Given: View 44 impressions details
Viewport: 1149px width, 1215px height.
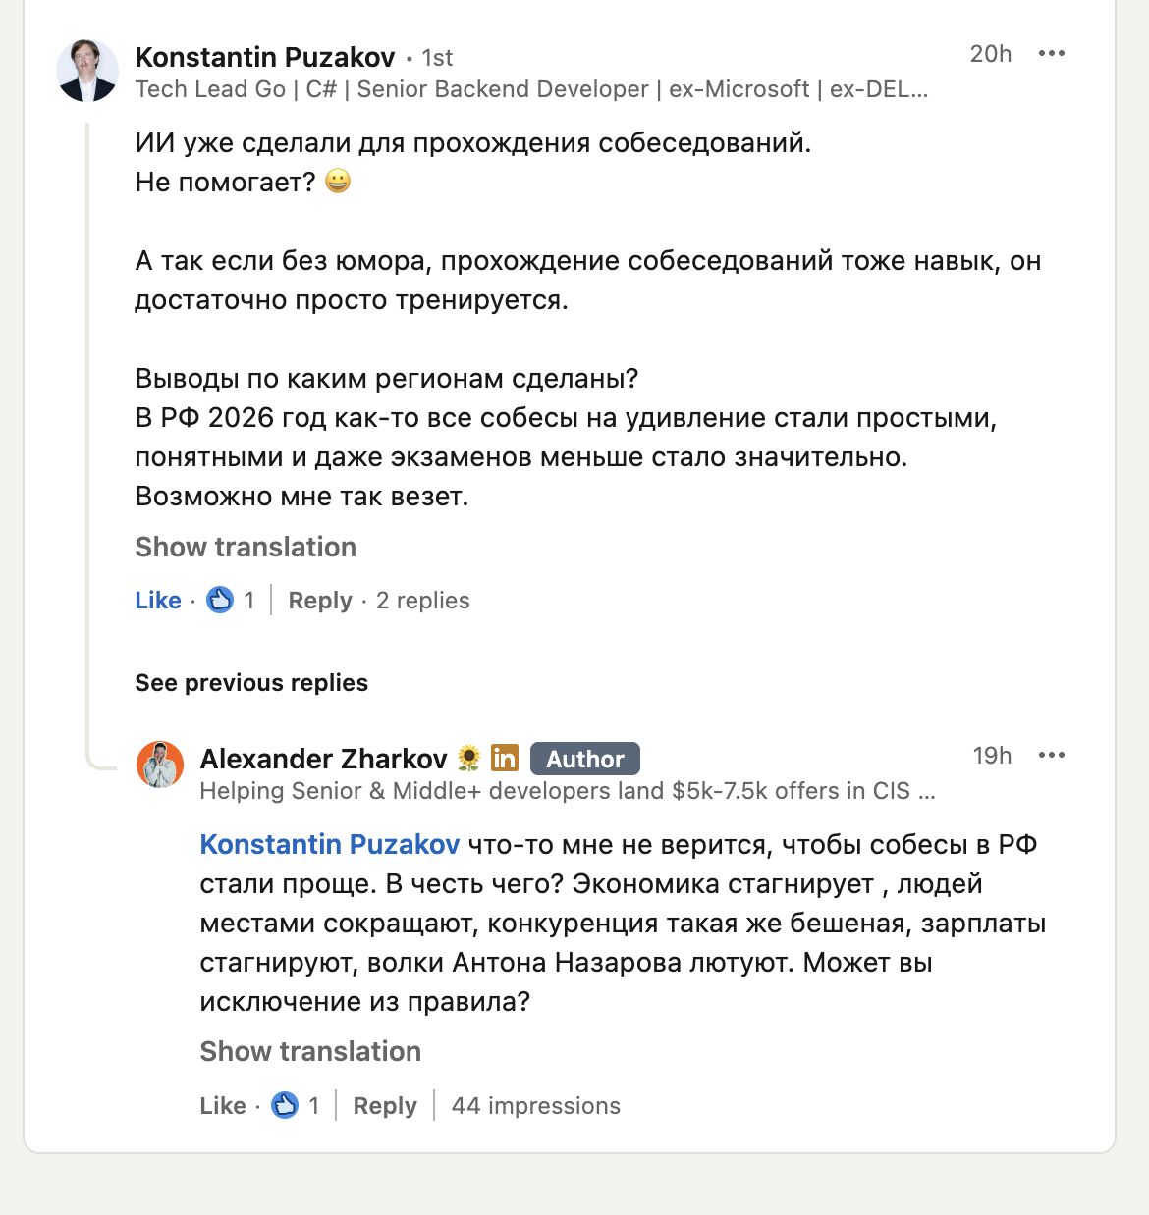Looking at the screenshot, I should (536, 1105).
